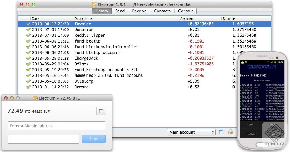This screenshot has height=152, width=290.
Task: Select the Bitstamp transaction row
Action: click(x=128, y=81)
